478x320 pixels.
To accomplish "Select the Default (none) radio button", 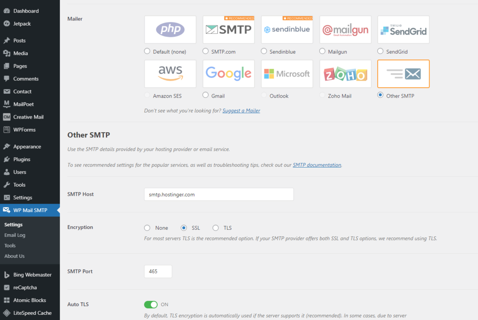I will pyautogui.click(x=147, y=51).
